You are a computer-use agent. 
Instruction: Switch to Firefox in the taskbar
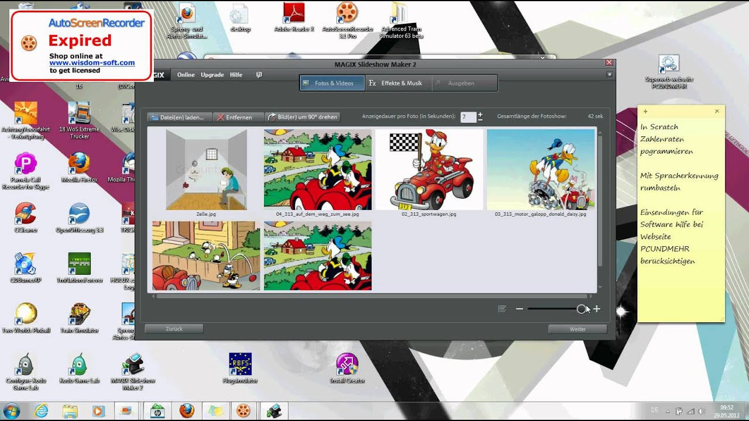(187, 411)
